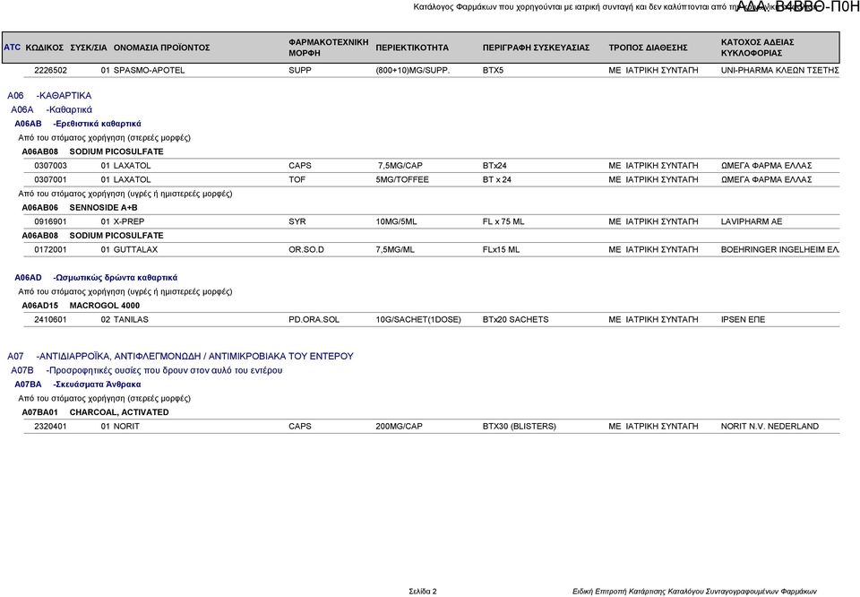Click the ATC column header
Image resolution: width=860 pixels, height=597 pixels.
tap(12, 48)
